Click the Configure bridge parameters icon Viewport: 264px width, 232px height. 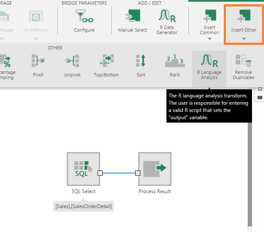[x=84, y=21]
